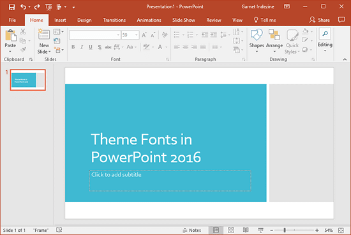Toggle numbered list

190,34
